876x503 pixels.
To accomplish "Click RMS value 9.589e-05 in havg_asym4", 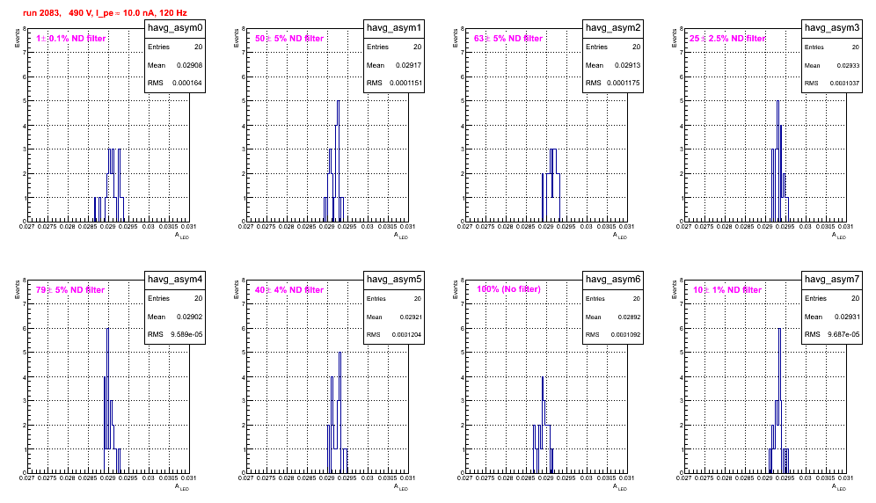I will (186, 335).
